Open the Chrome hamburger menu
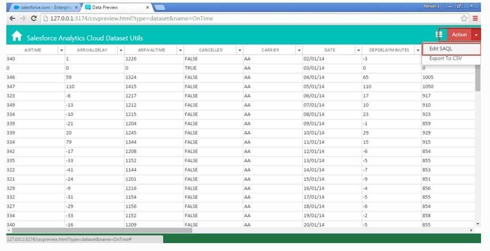 pyautogui.click(x=475, y=18)
